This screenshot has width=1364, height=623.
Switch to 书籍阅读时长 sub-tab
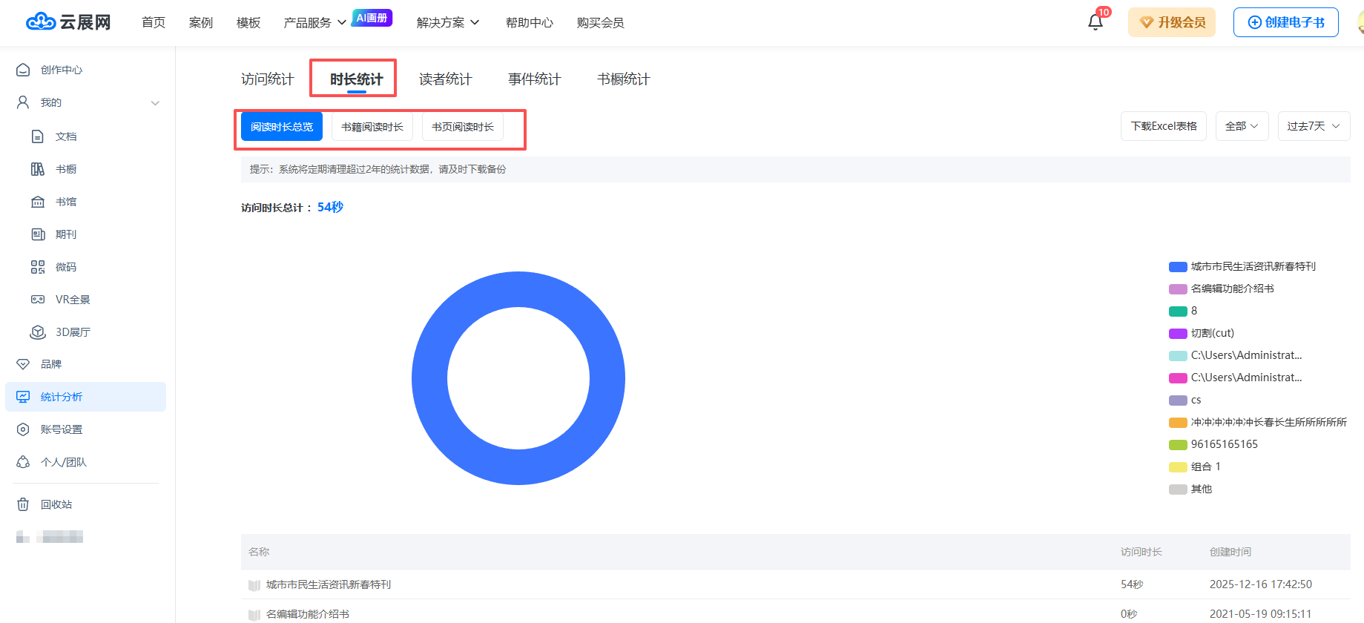point(372,127)
